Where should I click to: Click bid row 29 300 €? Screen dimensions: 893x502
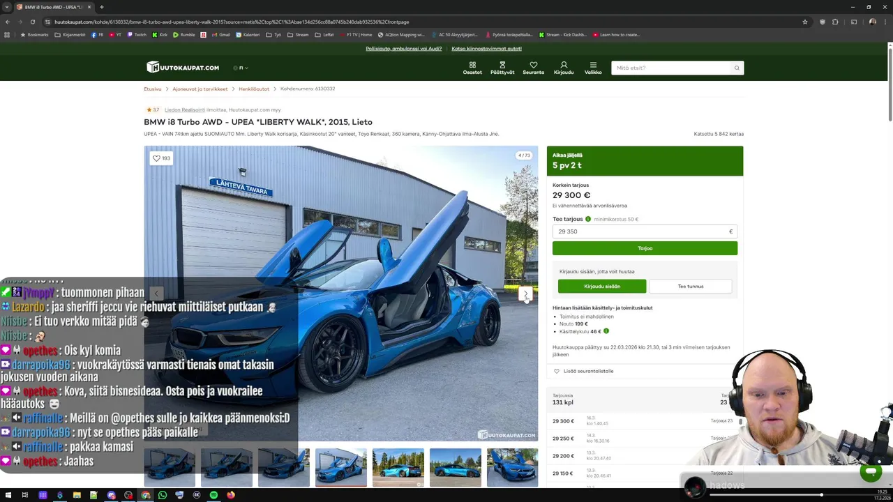[x=643, y=421]
